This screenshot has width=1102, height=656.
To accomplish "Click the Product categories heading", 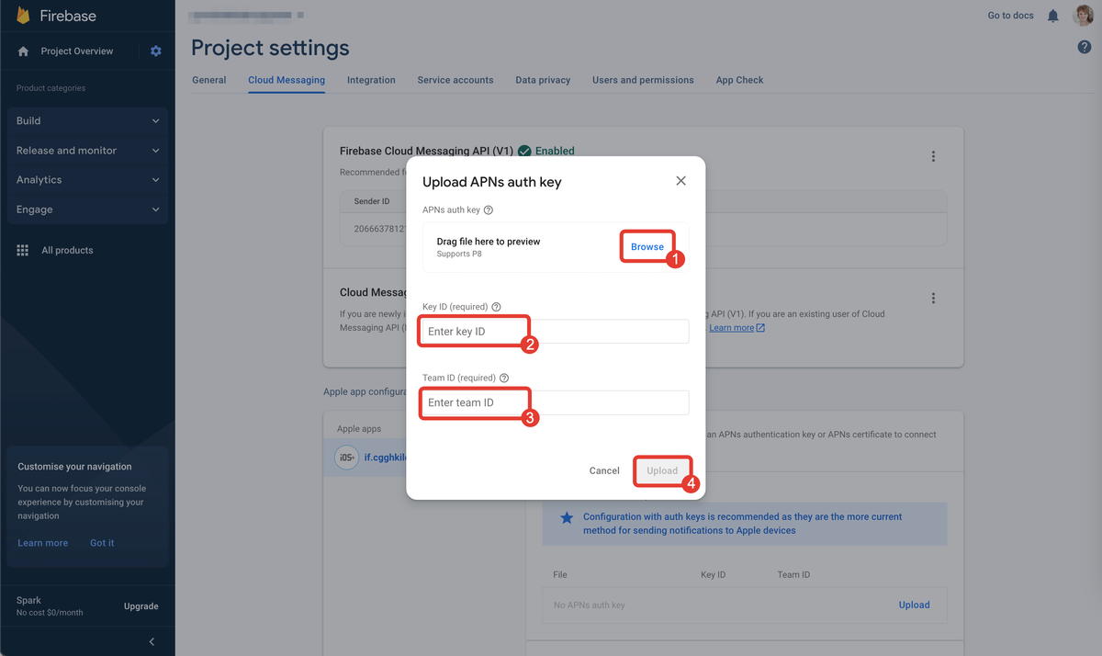I will pyautogui.click(x=51, y=88).
